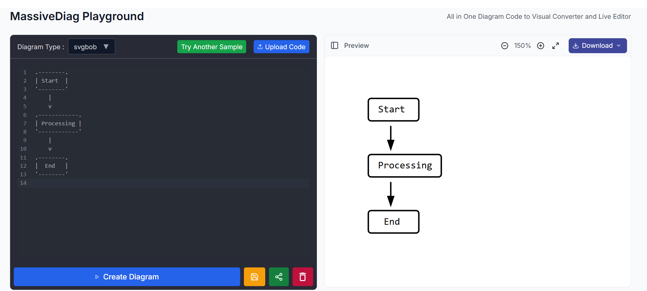Open the svgbob diagram type dropdown
Screen dimensions: 647x291
92,46
